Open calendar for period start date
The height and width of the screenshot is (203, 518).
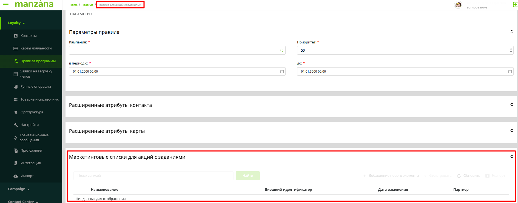click(282, 72)
